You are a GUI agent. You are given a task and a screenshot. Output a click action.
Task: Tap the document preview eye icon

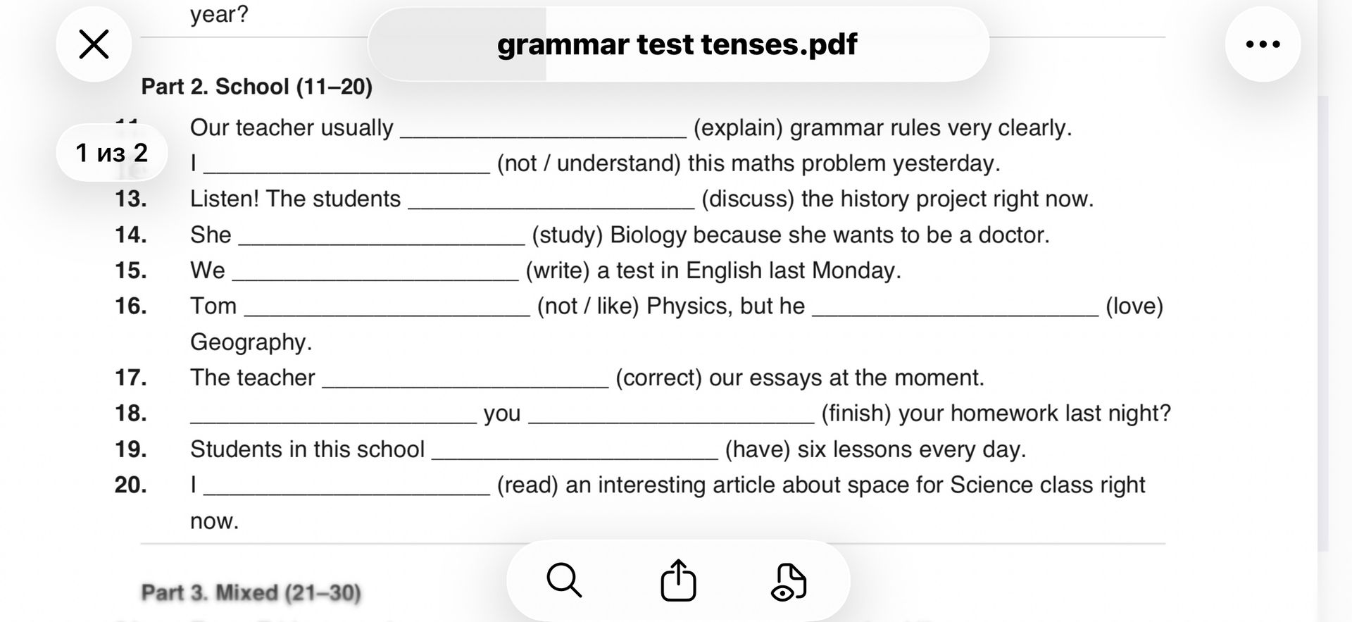click(x=789, y=581)
